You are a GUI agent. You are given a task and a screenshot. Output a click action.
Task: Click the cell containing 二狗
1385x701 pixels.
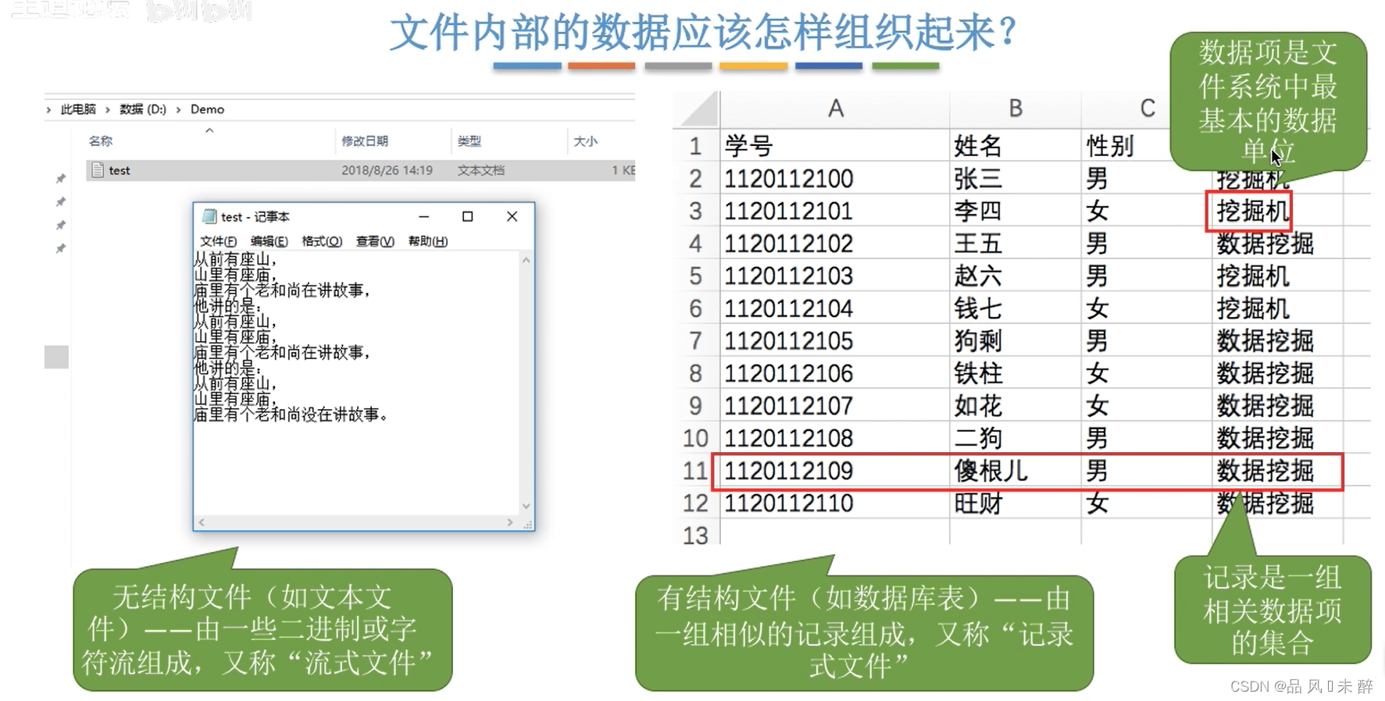[x=1016, y=438]
